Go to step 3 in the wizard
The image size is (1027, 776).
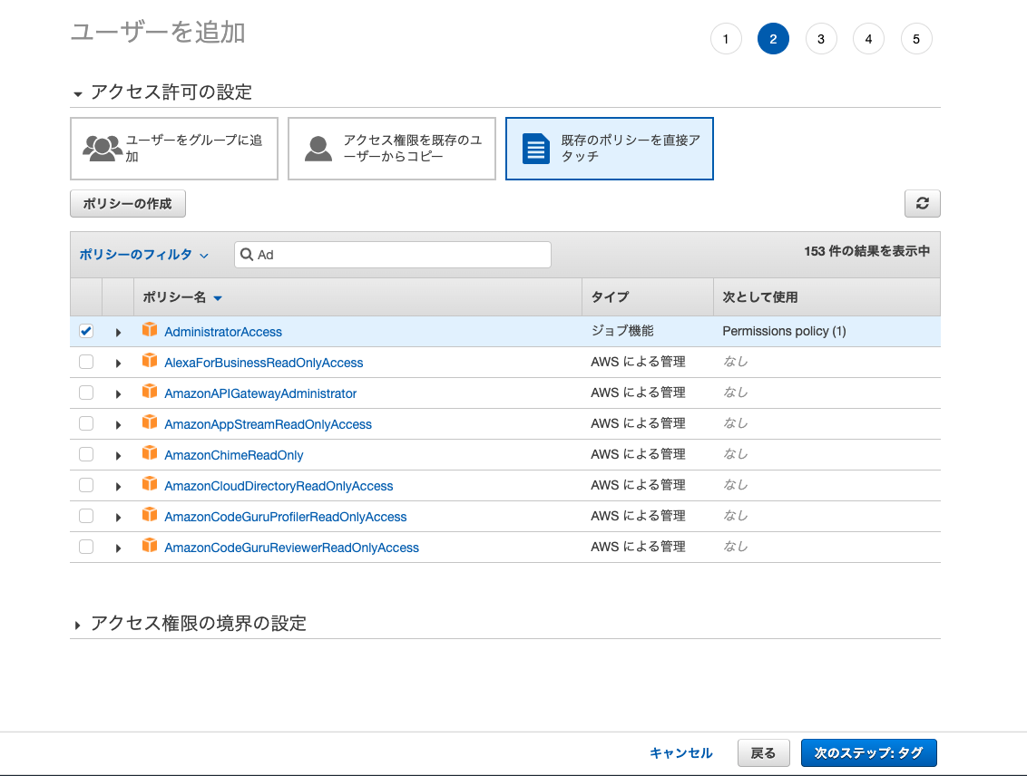(820, 39)
